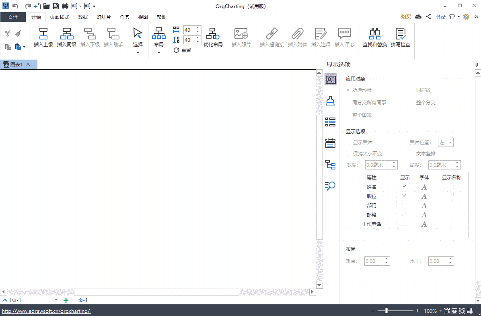Apply 优化布局 to the chart
Image resolution: width=481 pixels, height=316 pixels.
pyautogui.click(x=213, y=38)
